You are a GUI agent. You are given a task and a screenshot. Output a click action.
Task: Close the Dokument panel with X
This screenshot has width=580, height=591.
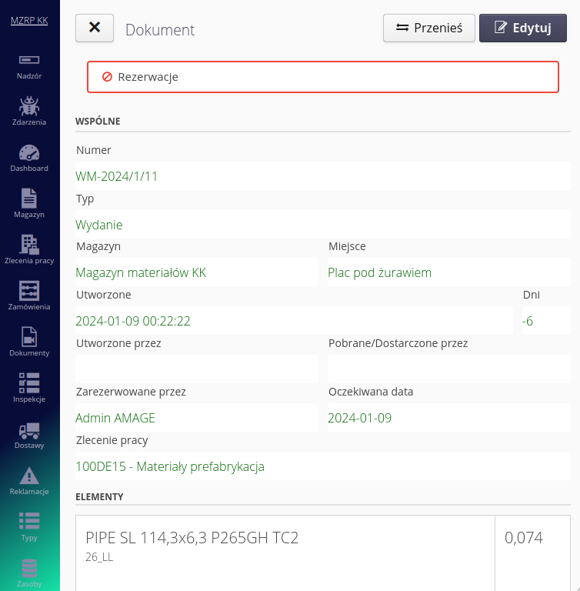click(95, 28)
